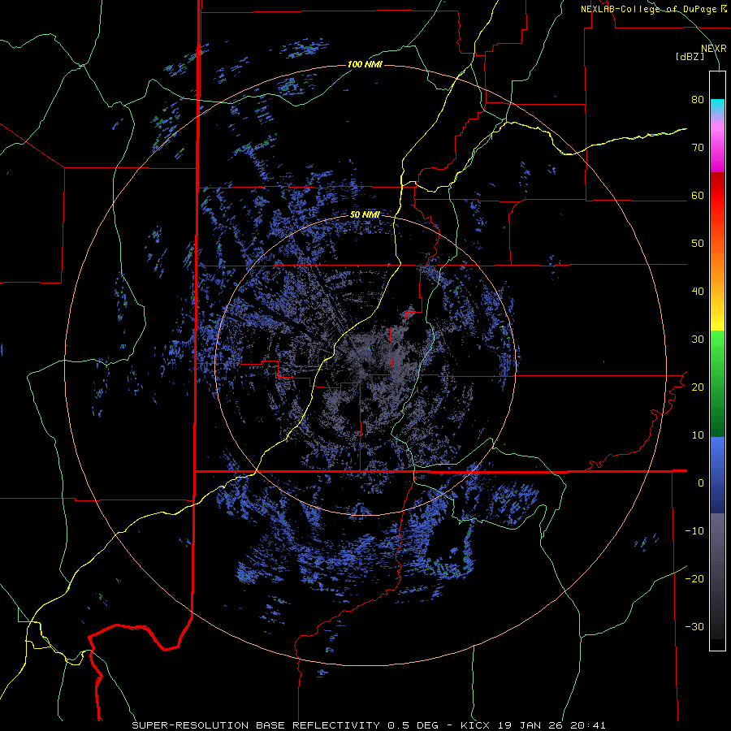This screenshot has width=731, height=731.
Task: Pick the cyan top segment of color bar
Action: (x=717, y=106)
